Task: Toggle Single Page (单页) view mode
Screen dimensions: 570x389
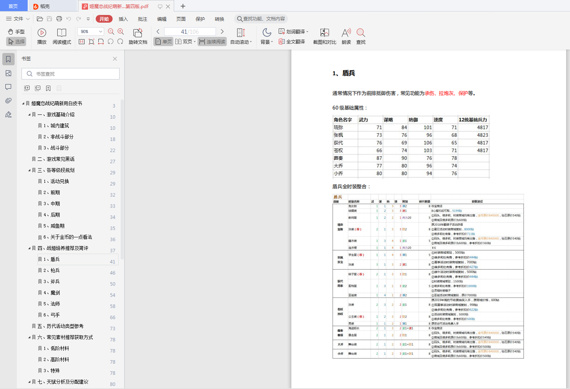Action: point(163,41)
